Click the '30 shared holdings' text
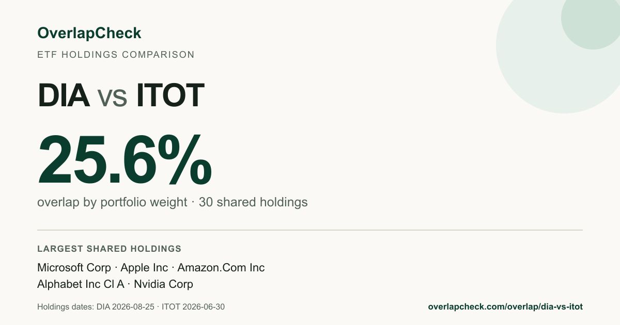This screenshot has width=620, height=325. click(x=253, y=202)
